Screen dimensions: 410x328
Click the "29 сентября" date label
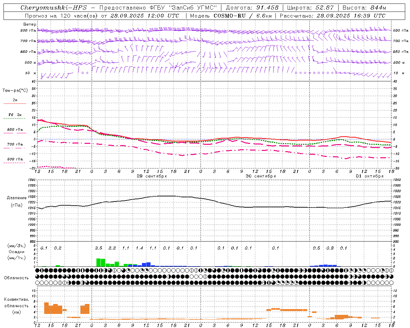click(152, 176)
